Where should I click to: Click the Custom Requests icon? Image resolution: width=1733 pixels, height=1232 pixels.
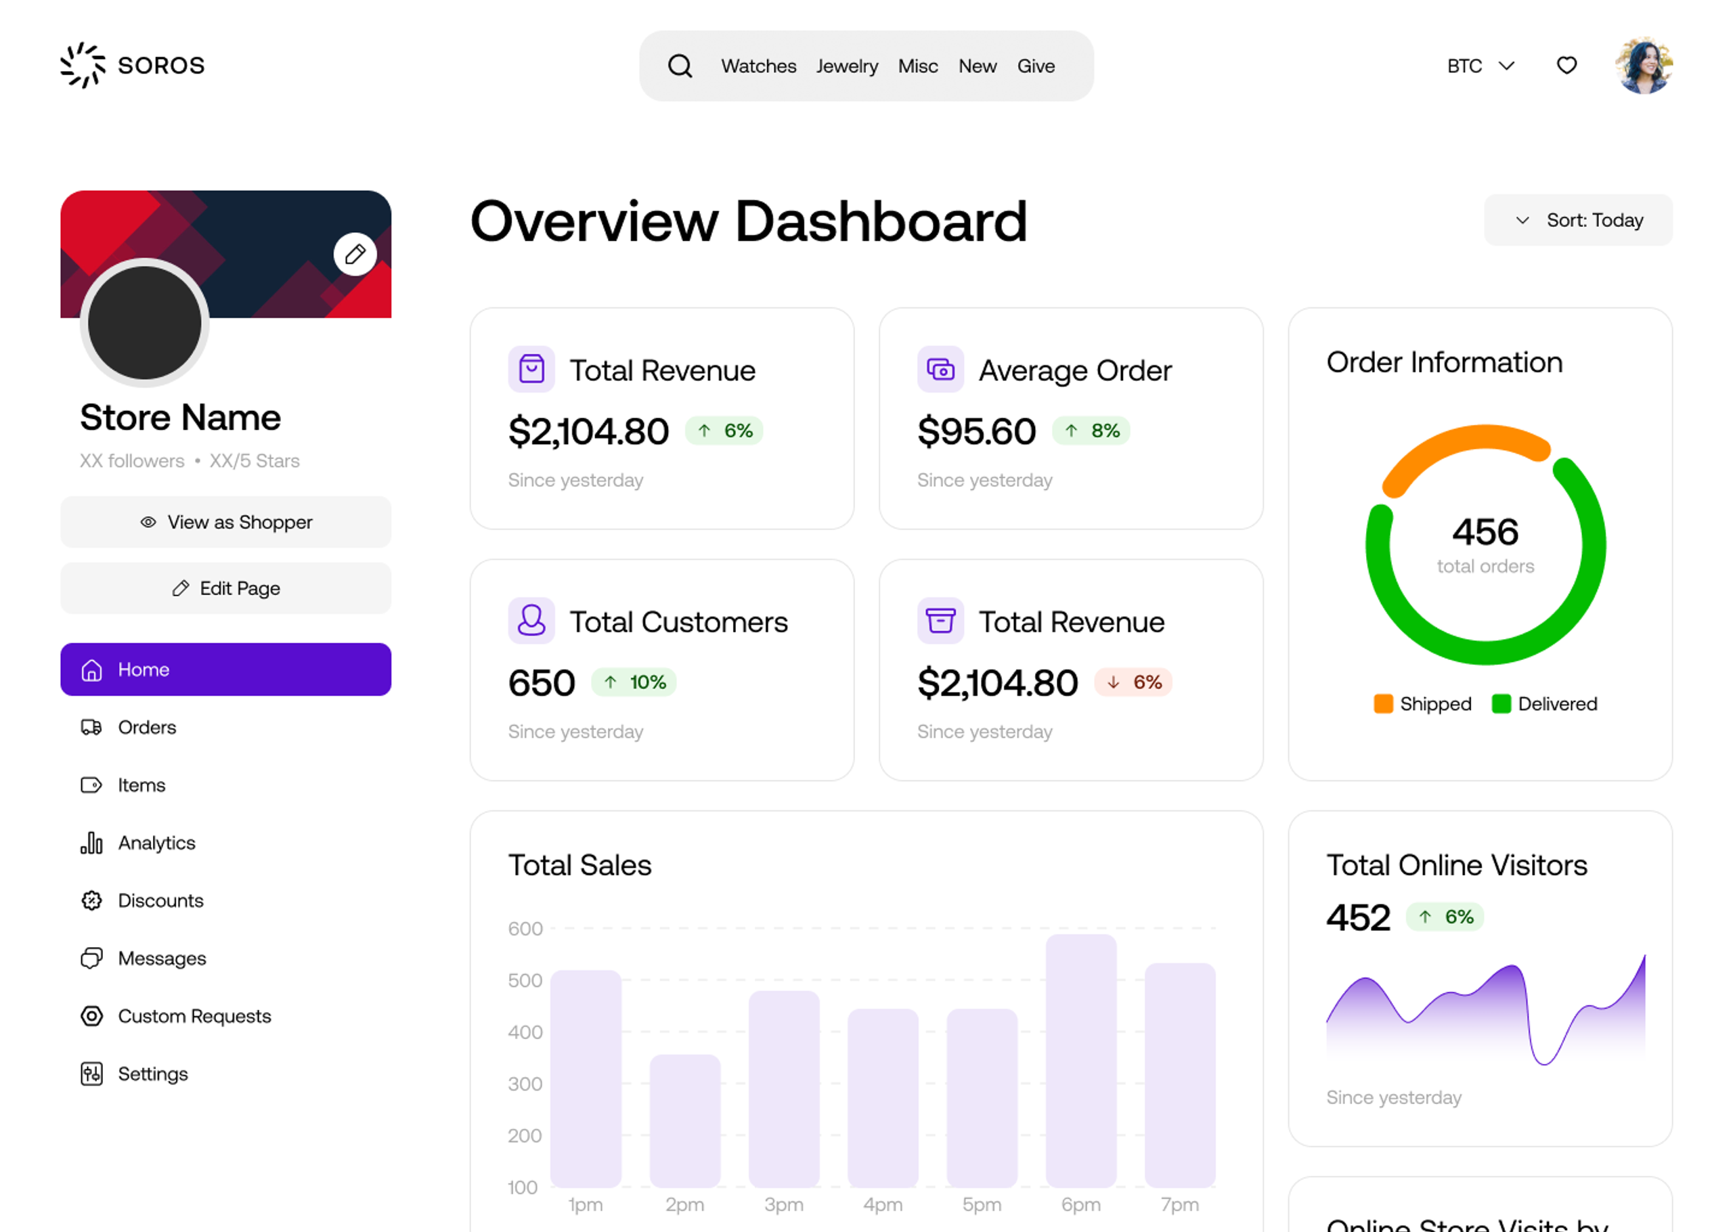(x=91, y=1016)
